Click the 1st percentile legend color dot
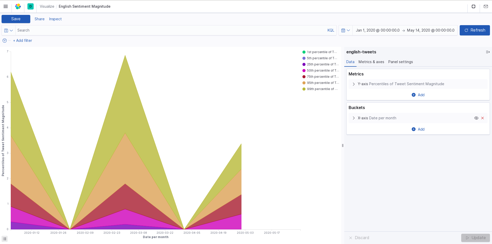 (304, 52)
